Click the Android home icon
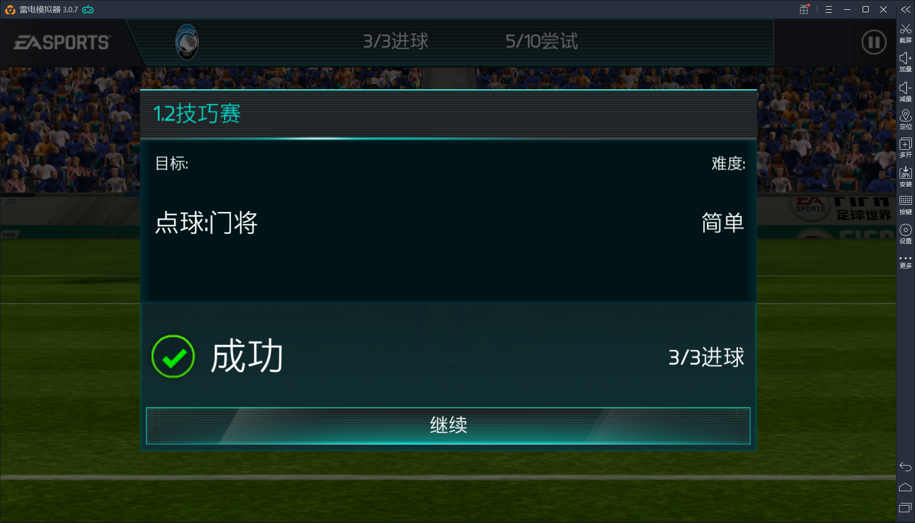Image resolution: width=915 pixels, height=523 pixels. (x=906, y=487)
